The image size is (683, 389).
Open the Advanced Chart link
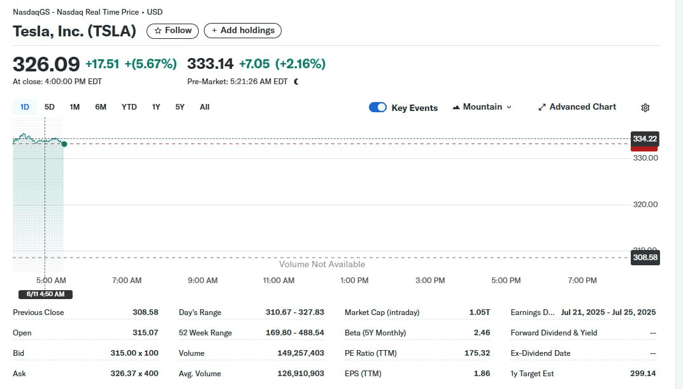577,107
